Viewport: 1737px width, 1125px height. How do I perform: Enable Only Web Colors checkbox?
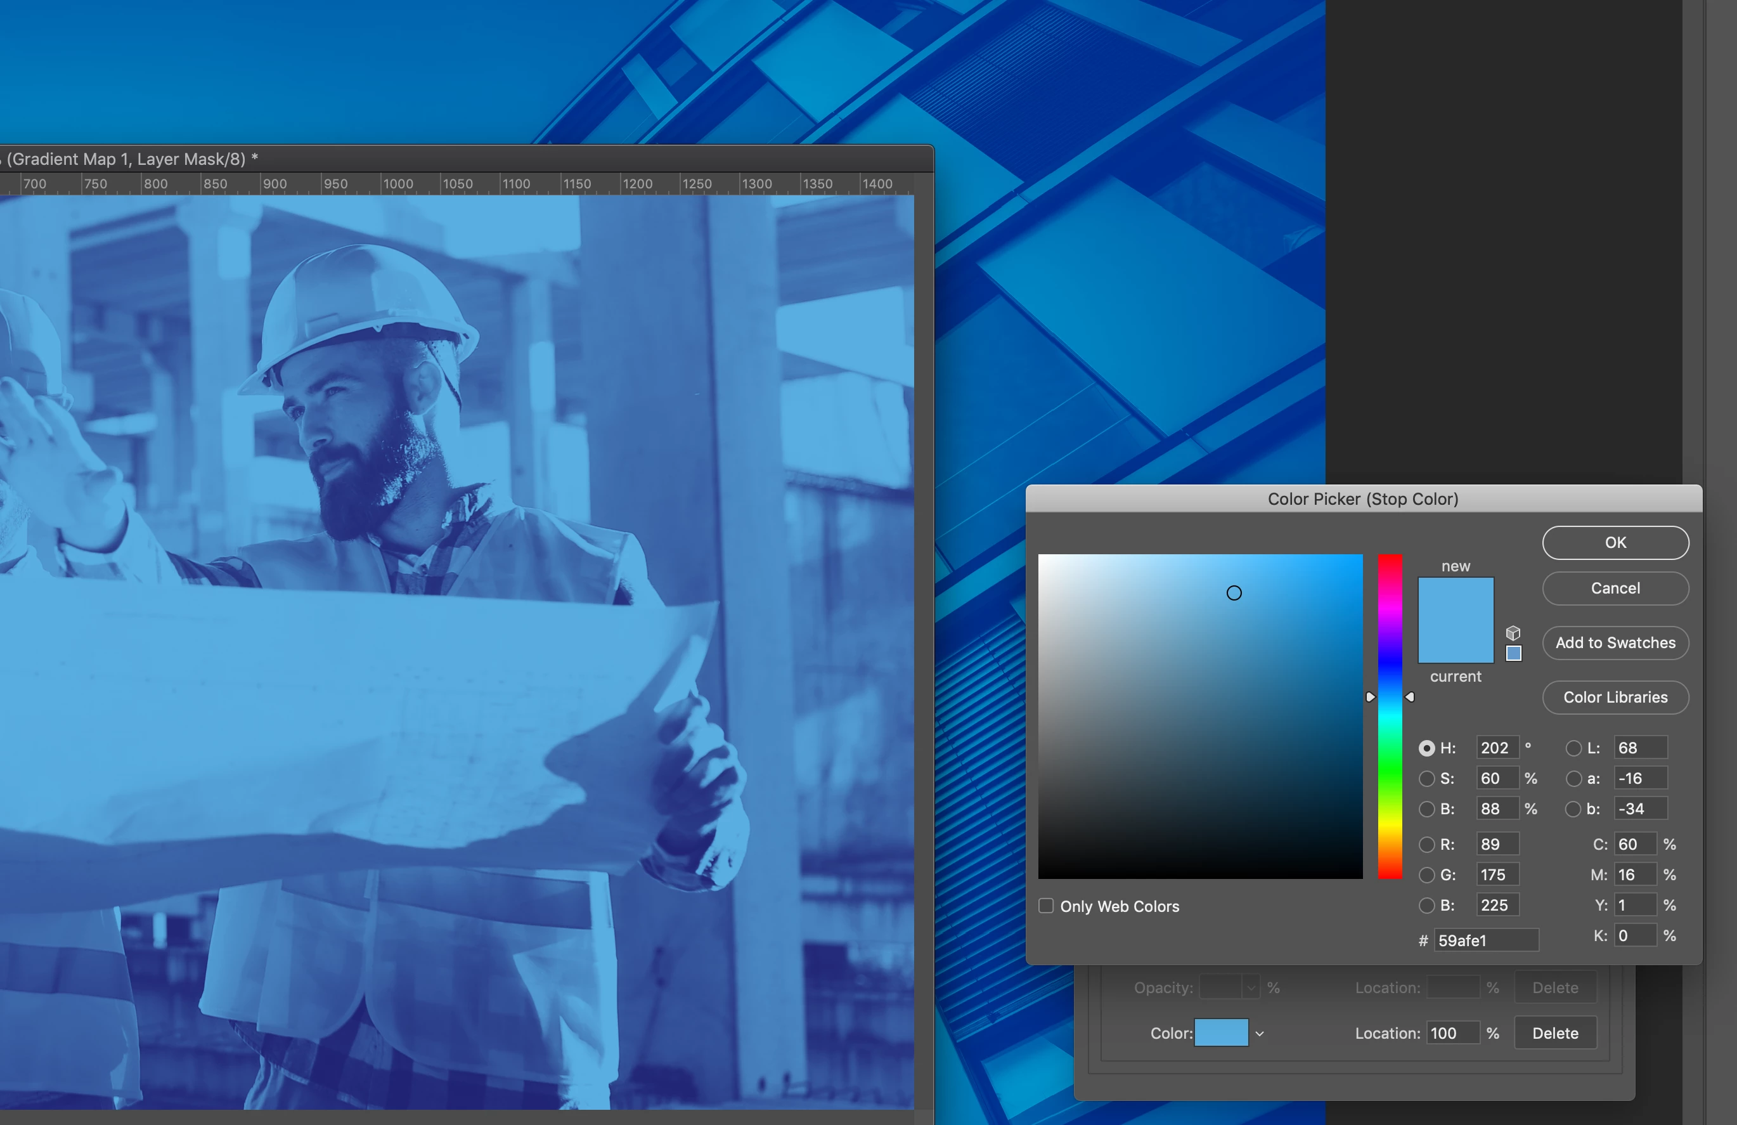click(x=1046, y=906)
